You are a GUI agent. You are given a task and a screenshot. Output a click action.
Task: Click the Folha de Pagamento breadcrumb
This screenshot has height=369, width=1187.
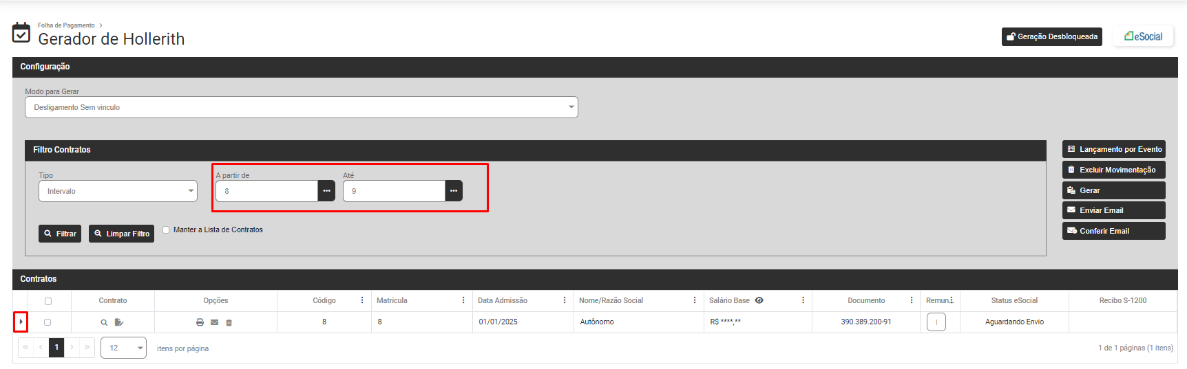pos(66,25)
